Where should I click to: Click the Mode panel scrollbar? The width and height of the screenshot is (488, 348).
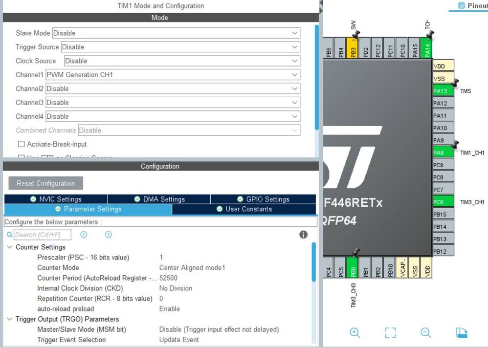pyautogui.click(x=317, y=77)
